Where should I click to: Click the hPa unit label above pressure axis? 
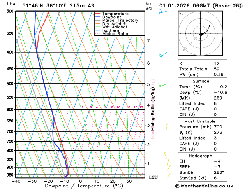click(11, 3)
